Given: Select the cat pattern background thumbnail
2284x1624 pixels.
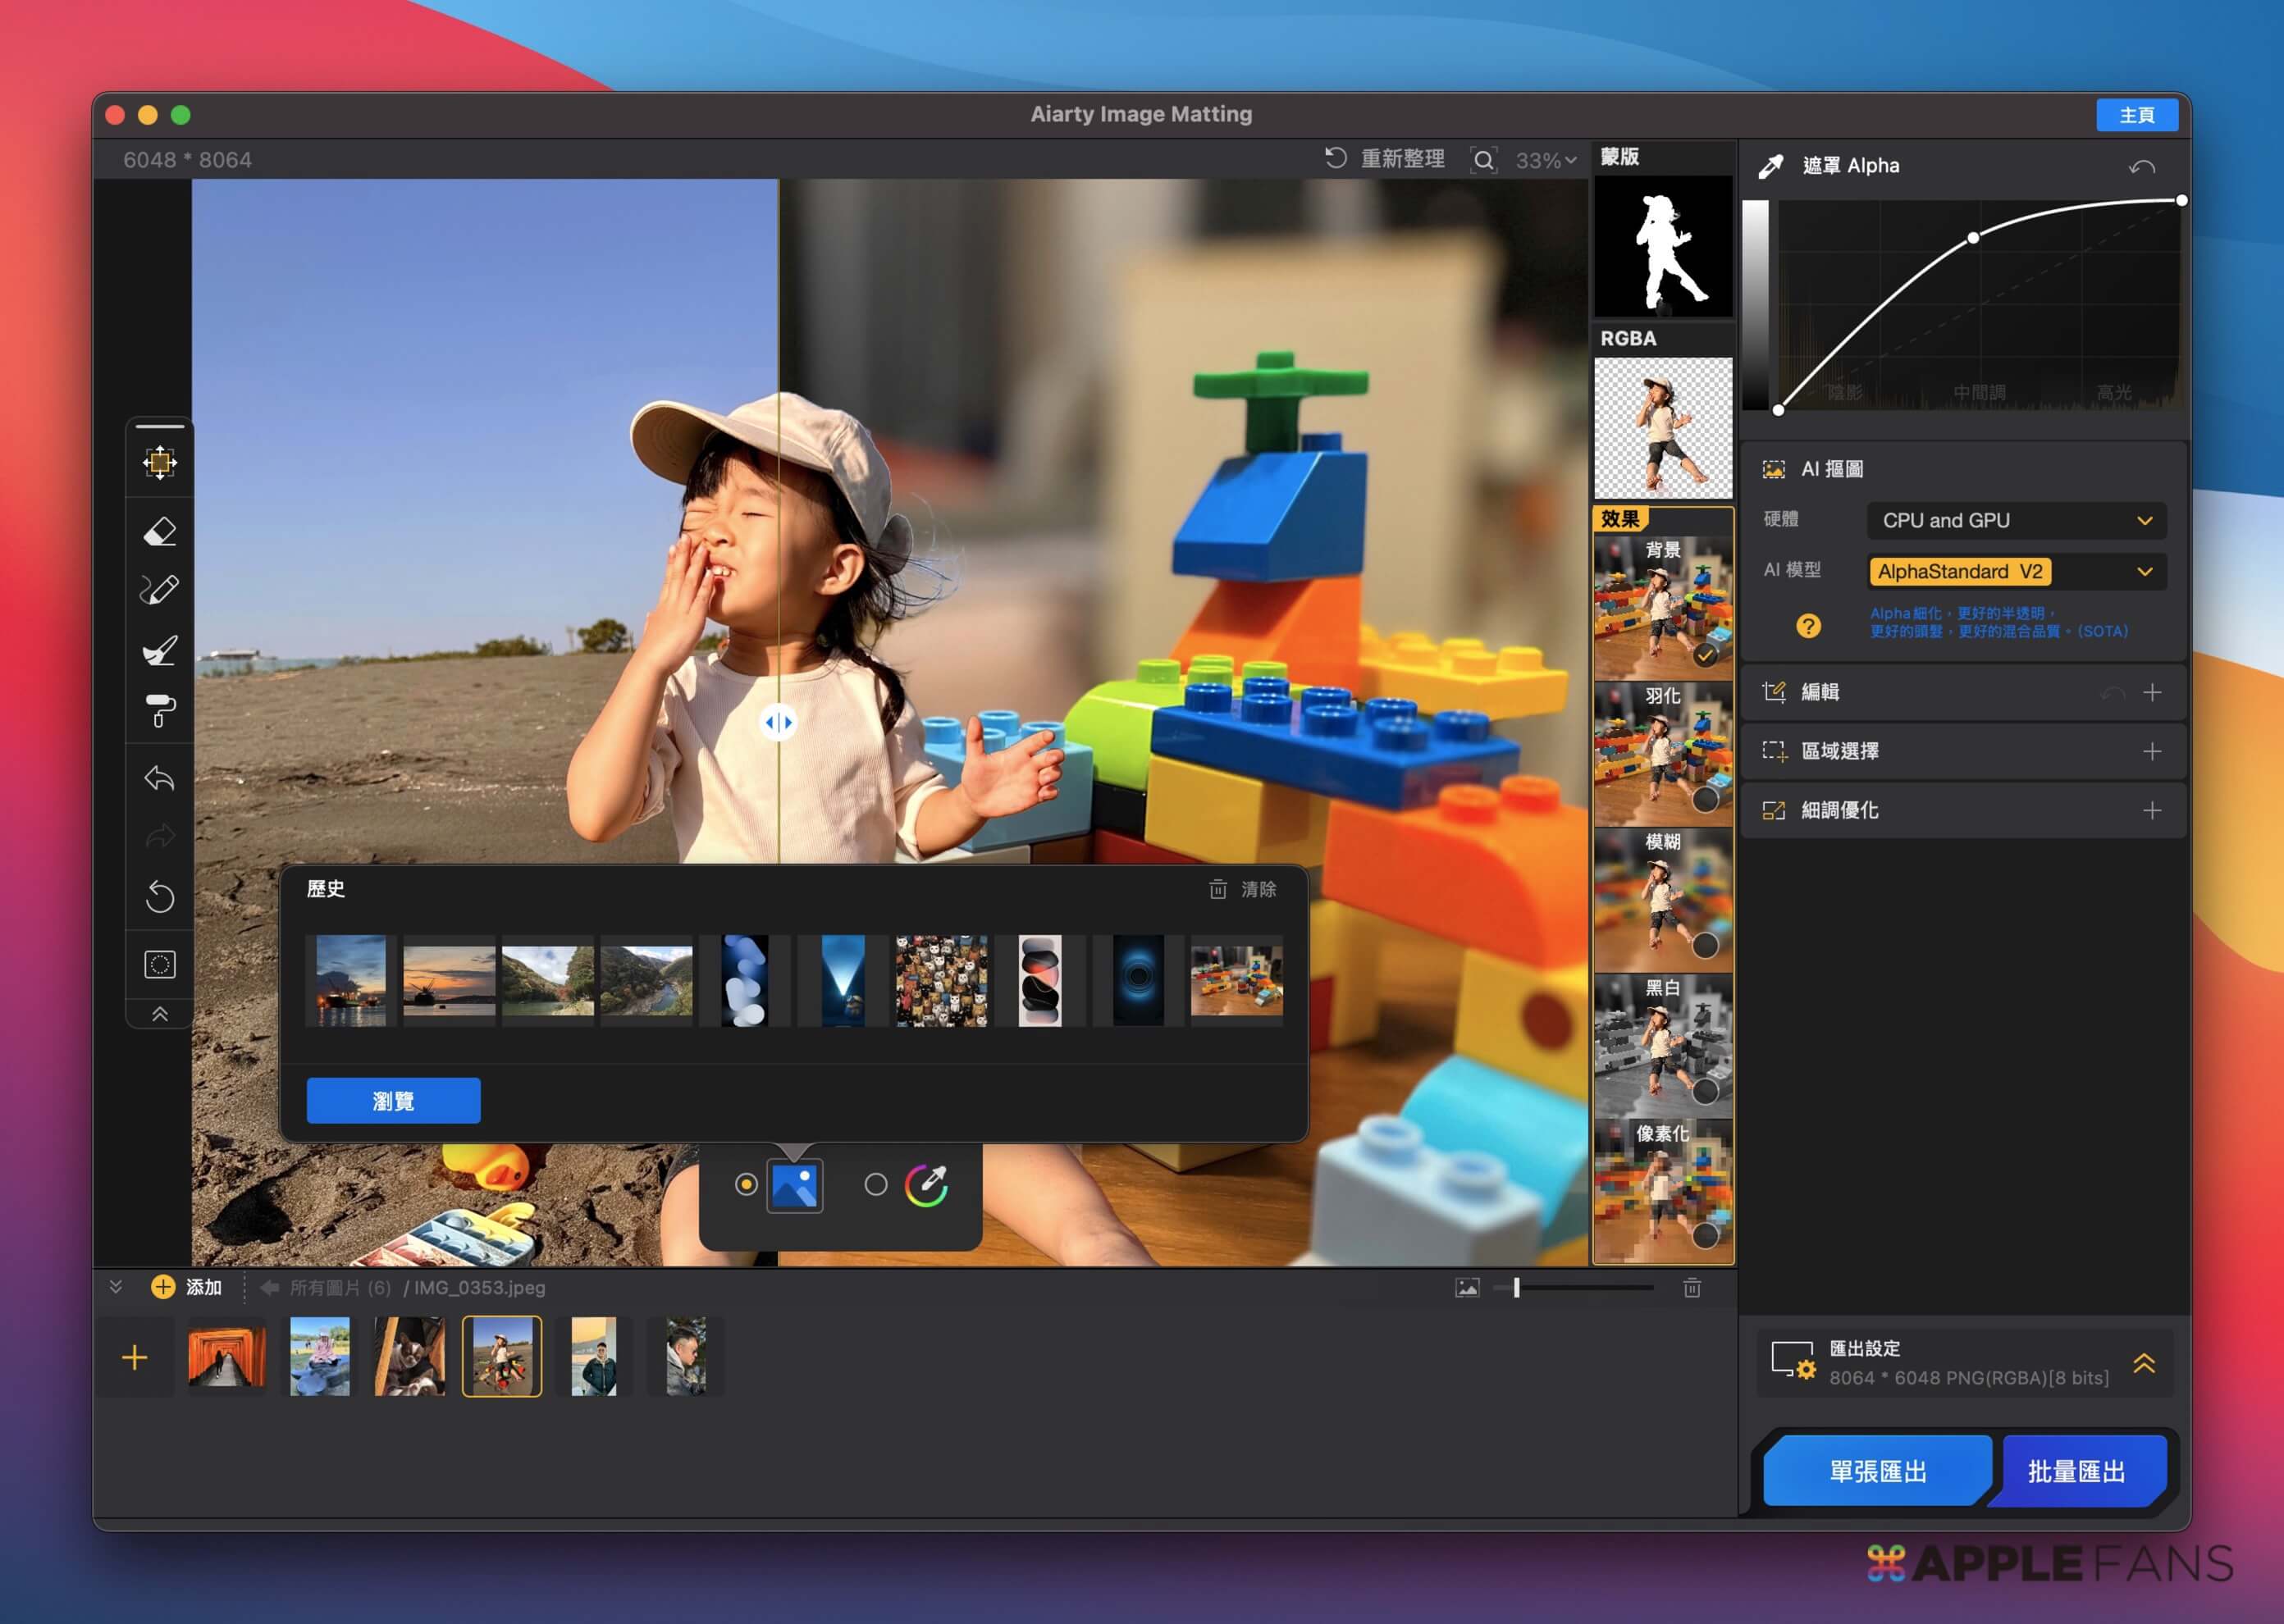Looking at the screenshot, I should [941, 981].
